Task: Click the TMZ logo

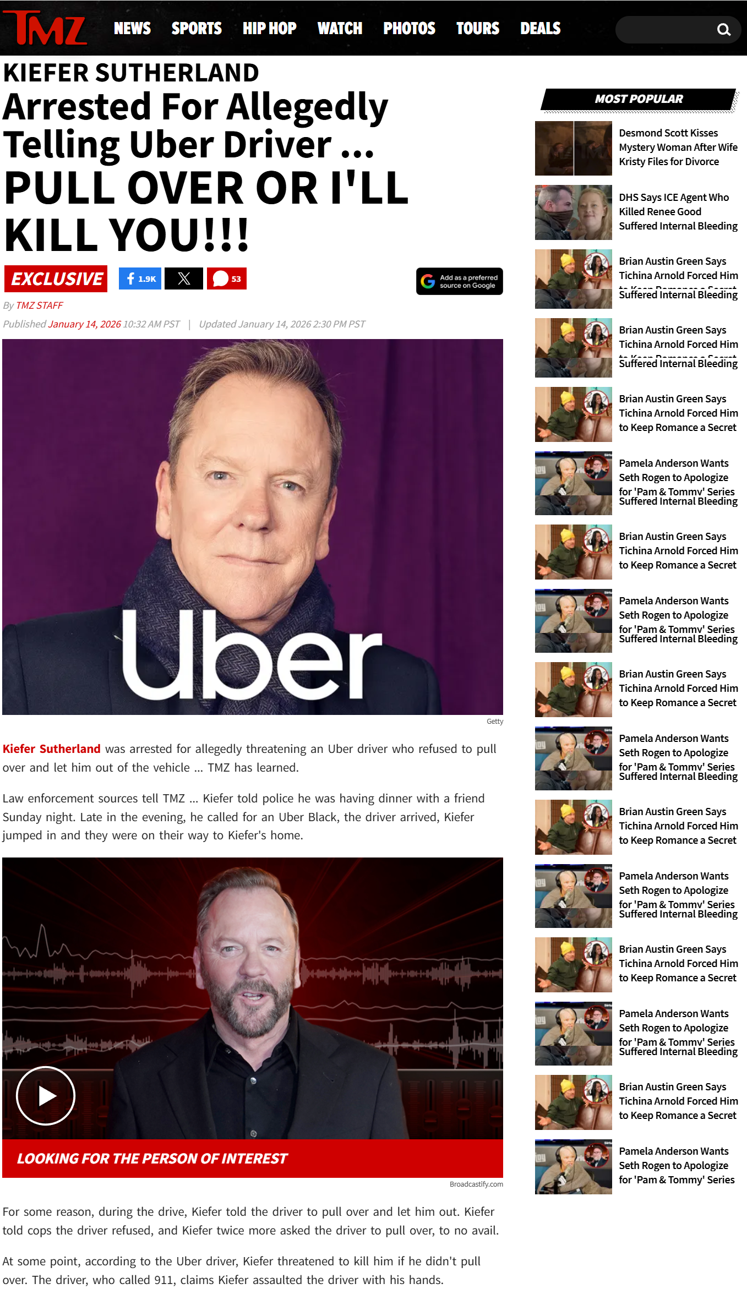Action: (45, 28)
